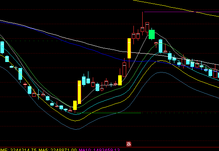Select the green horizontal support line
Screen dimensions: 219x151
(108, 113)
